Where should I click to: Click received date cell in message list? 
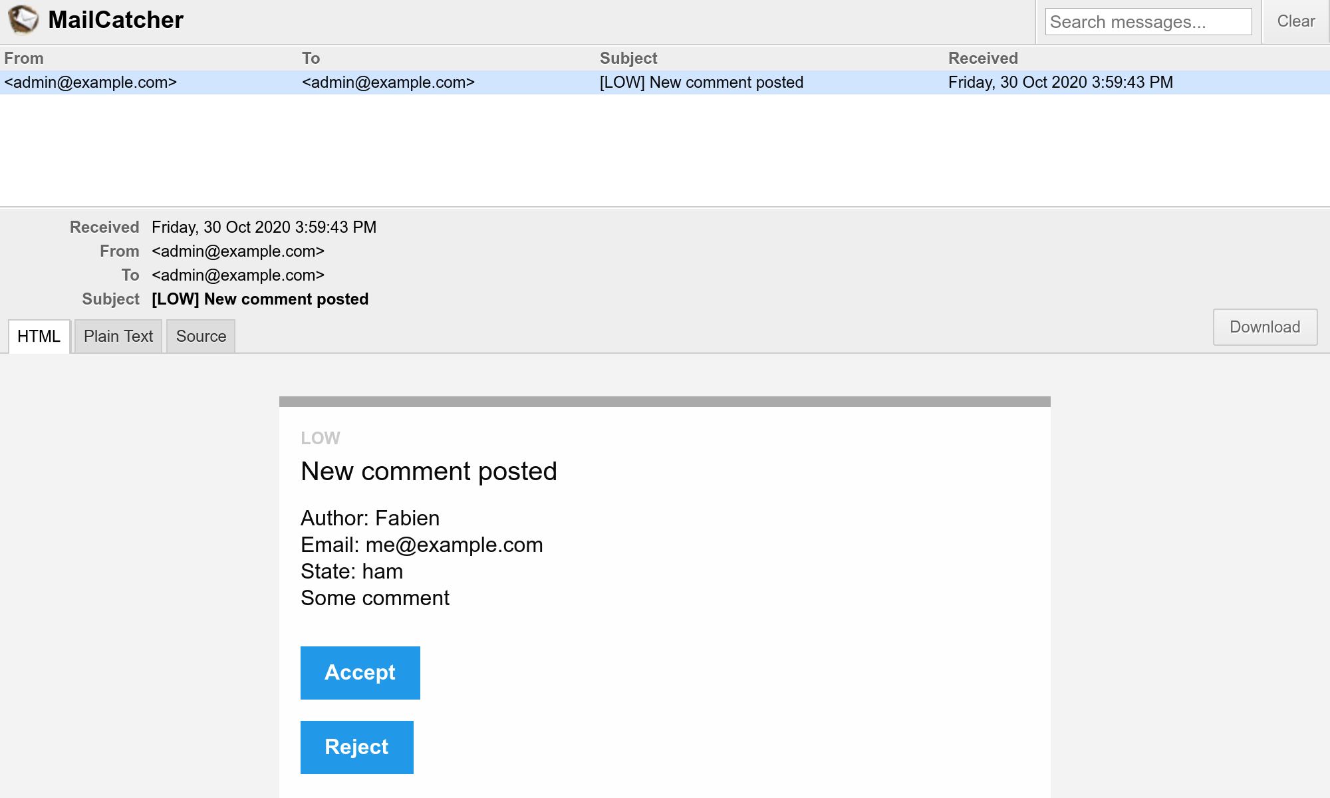tap(1061, 82)
